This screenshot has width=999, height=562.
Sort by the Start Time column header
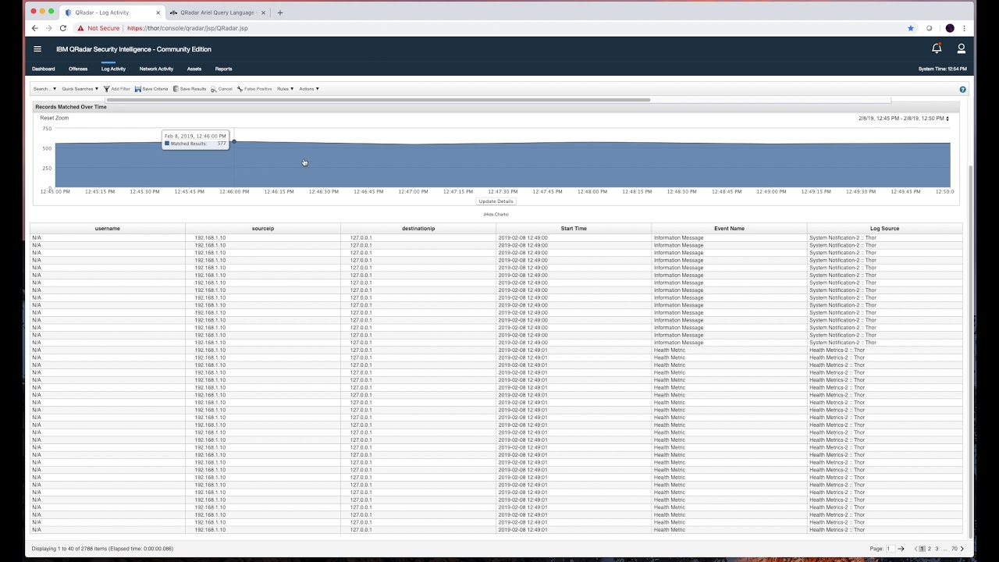[x=574, y=229]
